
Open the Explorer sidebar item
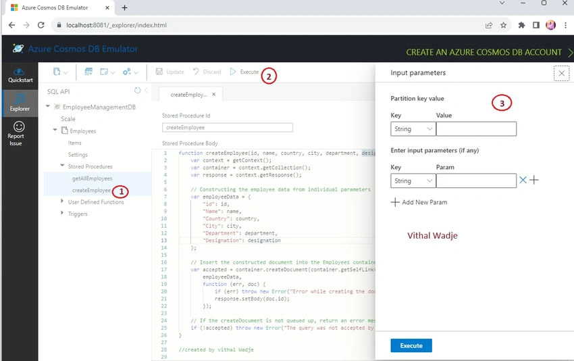[20, 103]
